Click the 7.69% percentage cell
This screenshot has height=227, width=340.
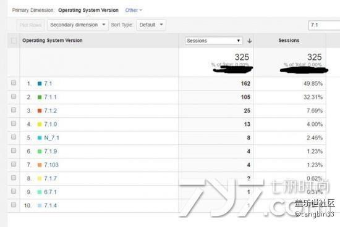[x=315, y=110]
